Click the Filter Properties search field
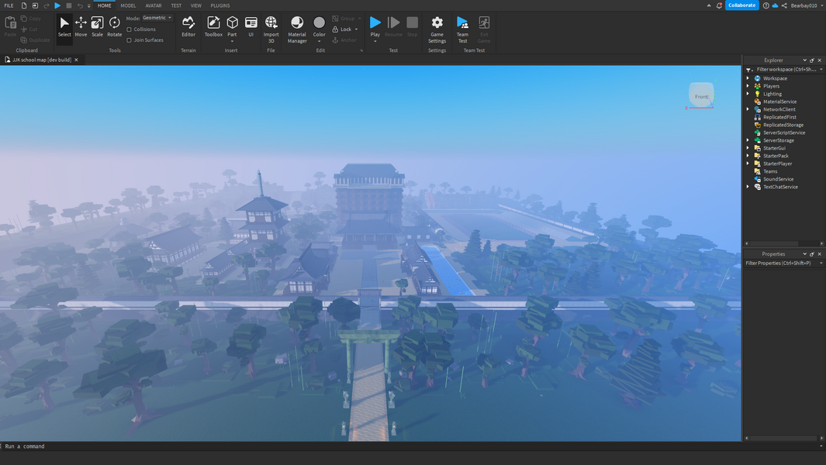Viewport: 826px width, 465px height. 781,263
